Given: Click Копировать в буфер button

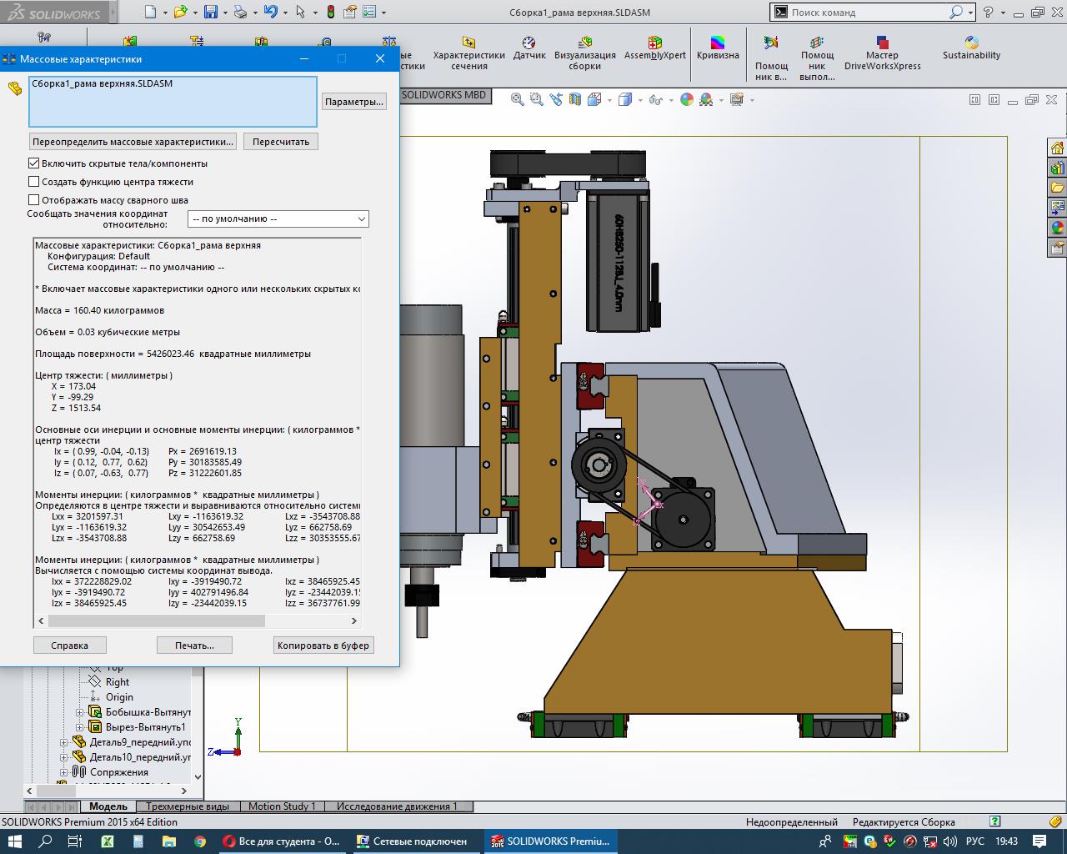Looking at the screenshot, I should (323, 646).
